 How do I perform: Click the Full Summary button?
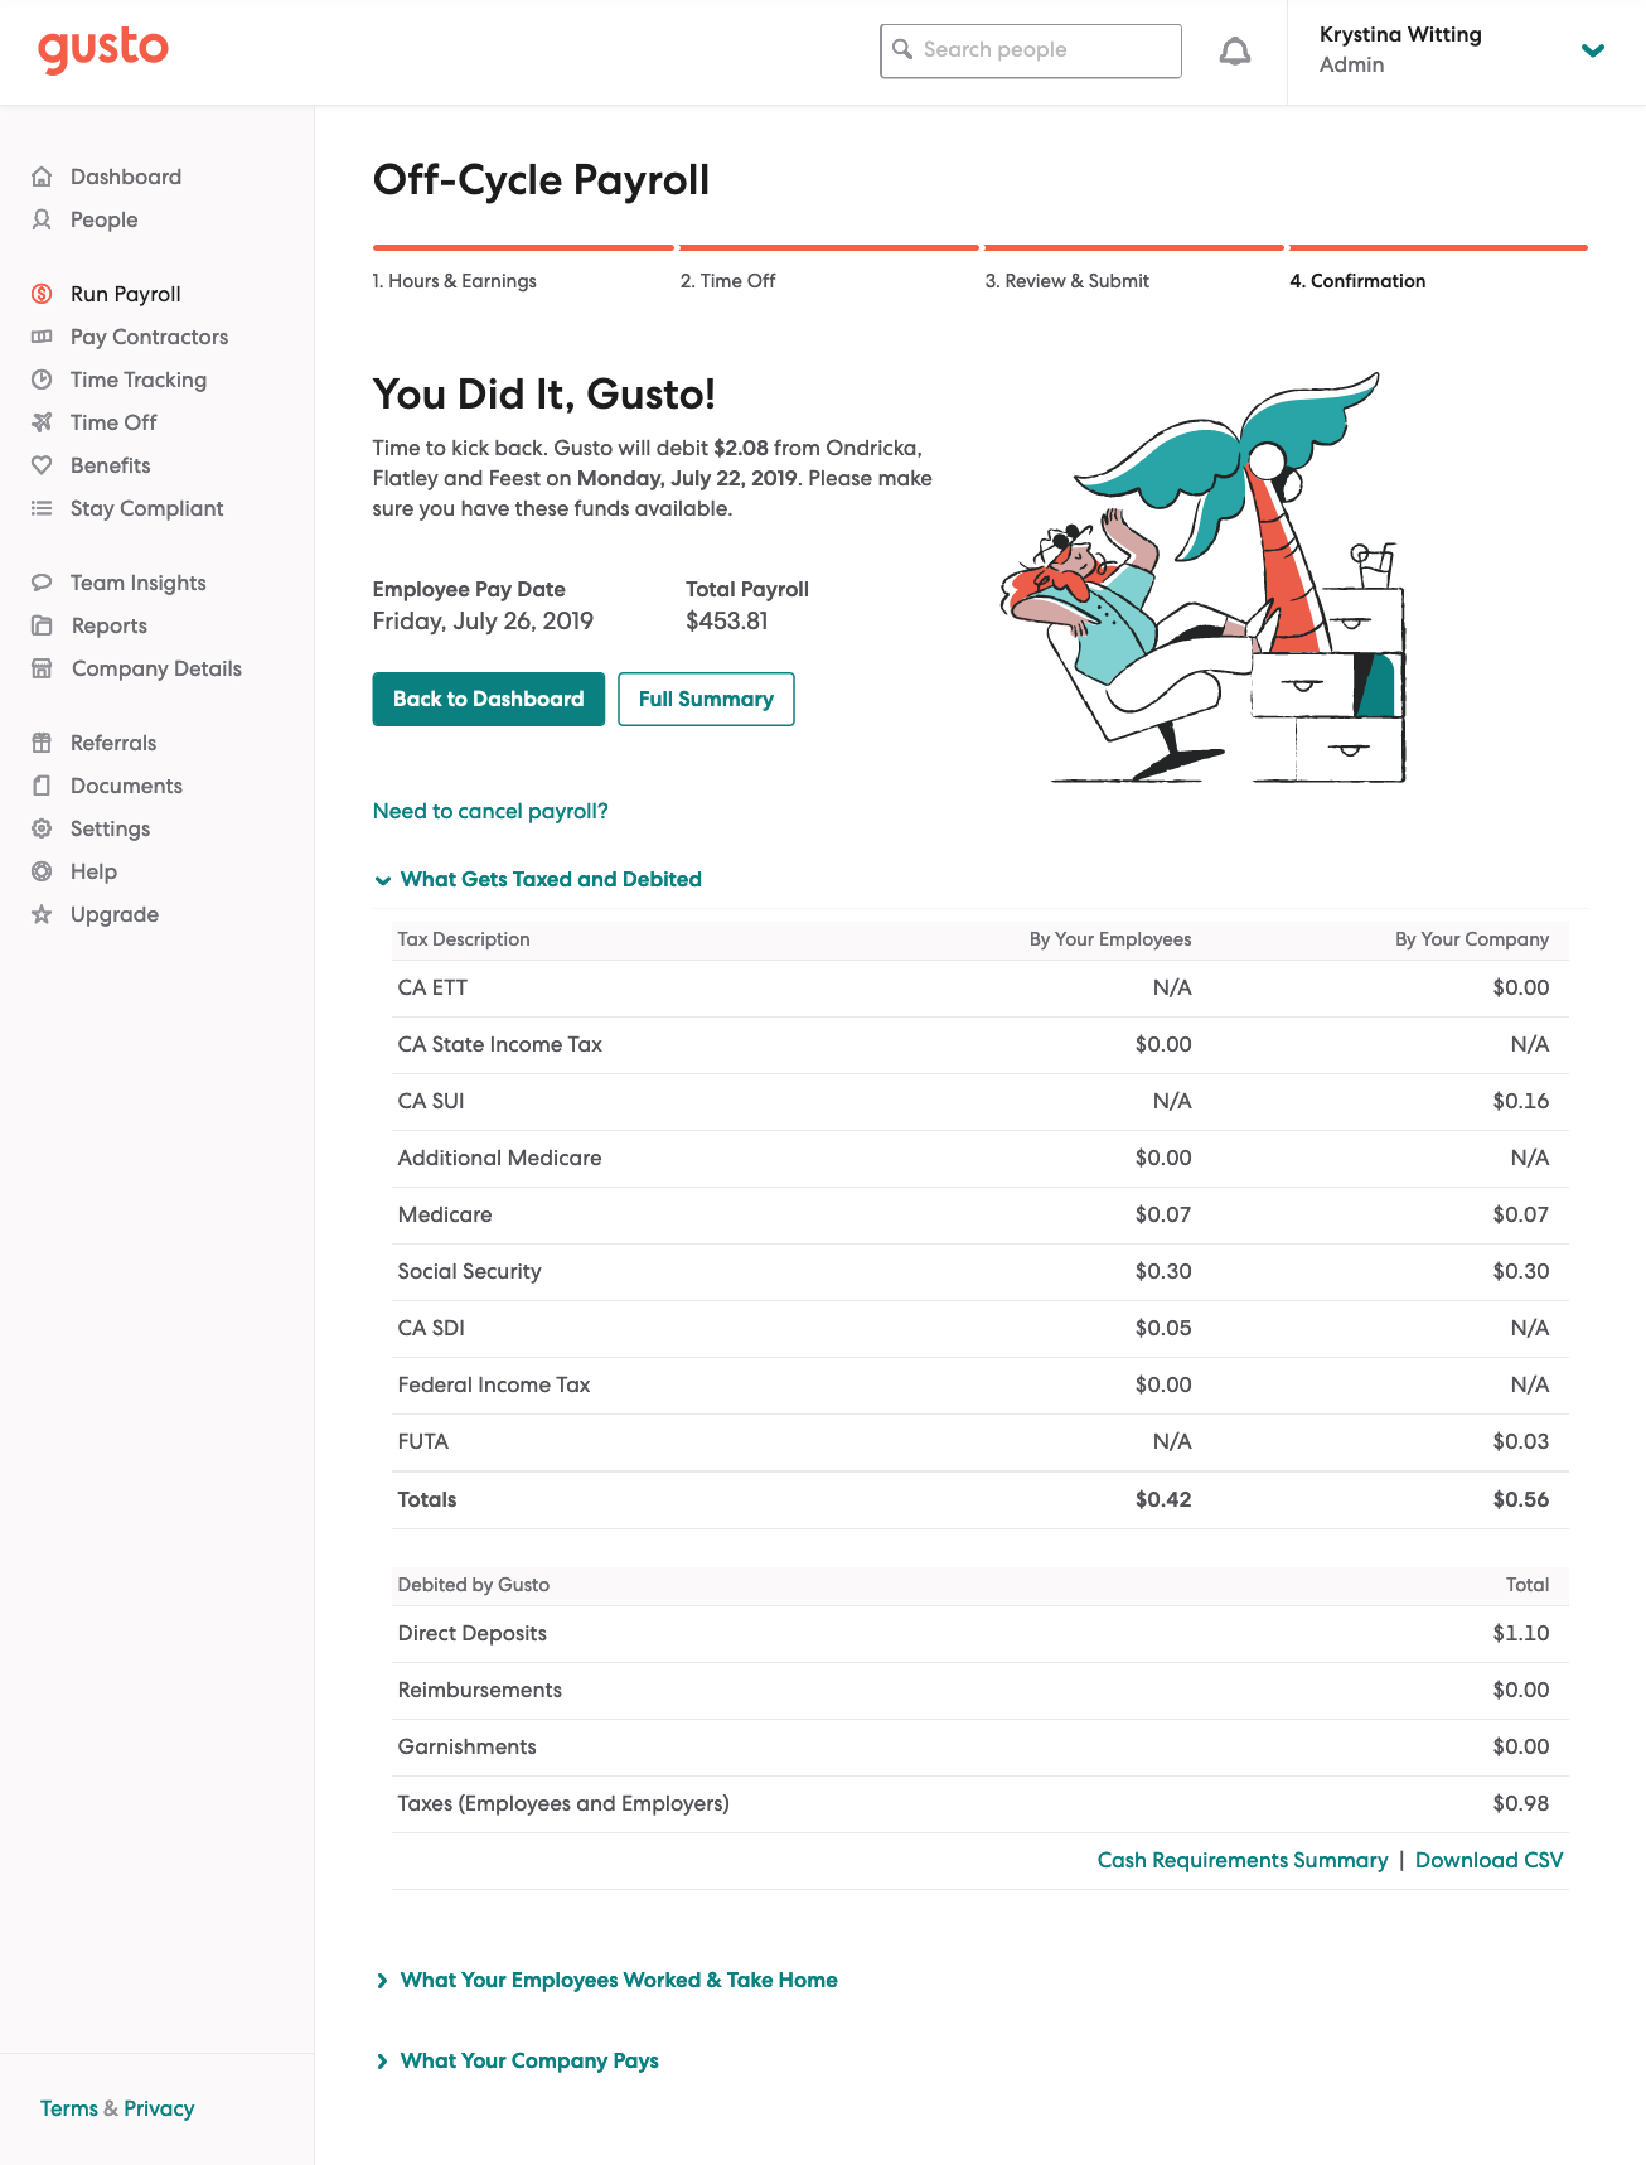[705, 699]
